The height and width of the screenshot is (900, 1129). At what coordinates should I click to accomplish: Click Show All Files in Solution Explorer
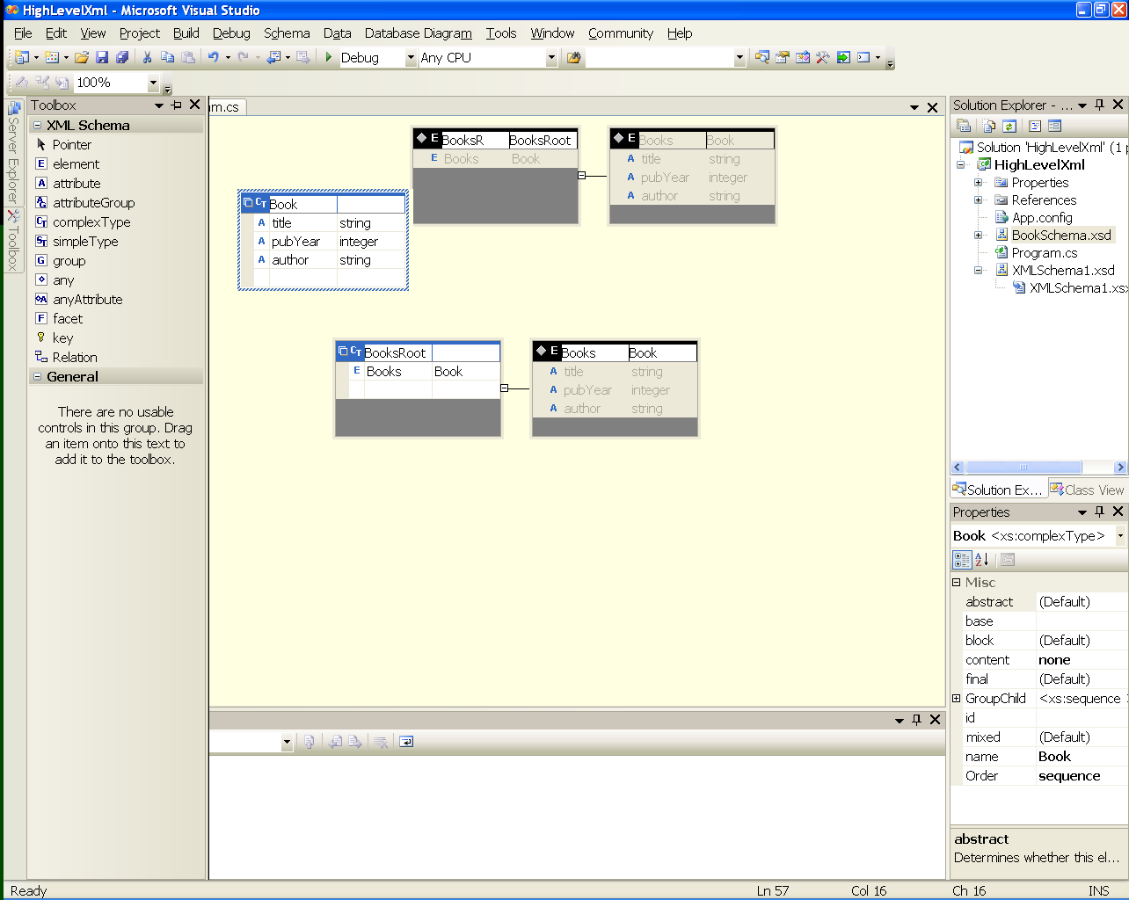pos(990,126)
